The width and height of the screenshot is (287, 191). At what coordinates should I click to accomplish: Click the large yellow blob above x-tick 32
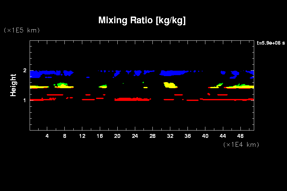click(171, 85)
